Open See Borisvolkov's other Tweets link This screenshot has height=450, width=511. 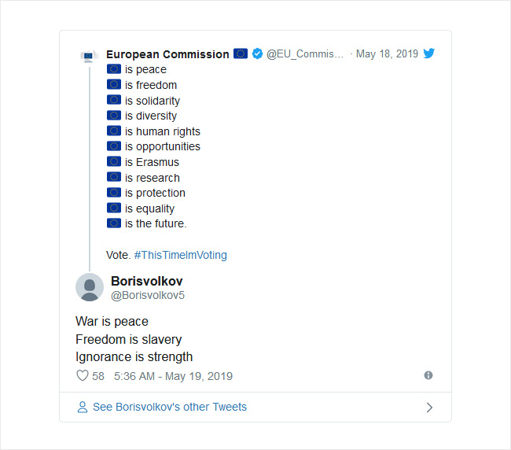pyautogui.click(x=170, y=407)
